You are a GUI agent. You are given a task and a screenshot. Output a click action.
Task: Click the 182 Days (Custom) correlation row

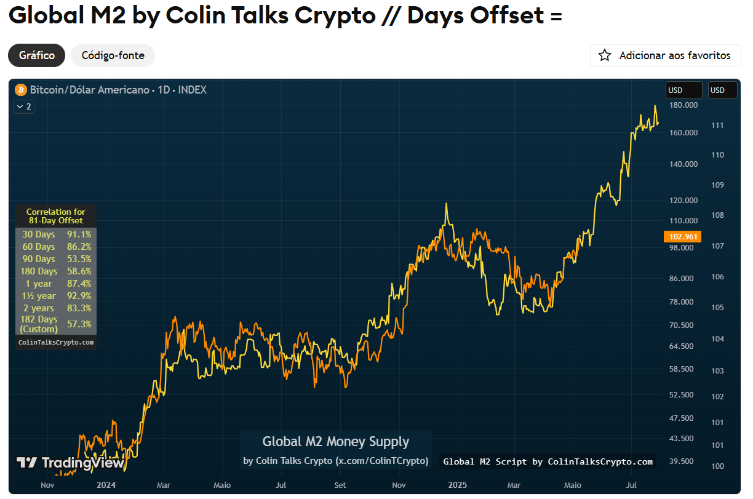pyautogui.click(x=55, y=324)
